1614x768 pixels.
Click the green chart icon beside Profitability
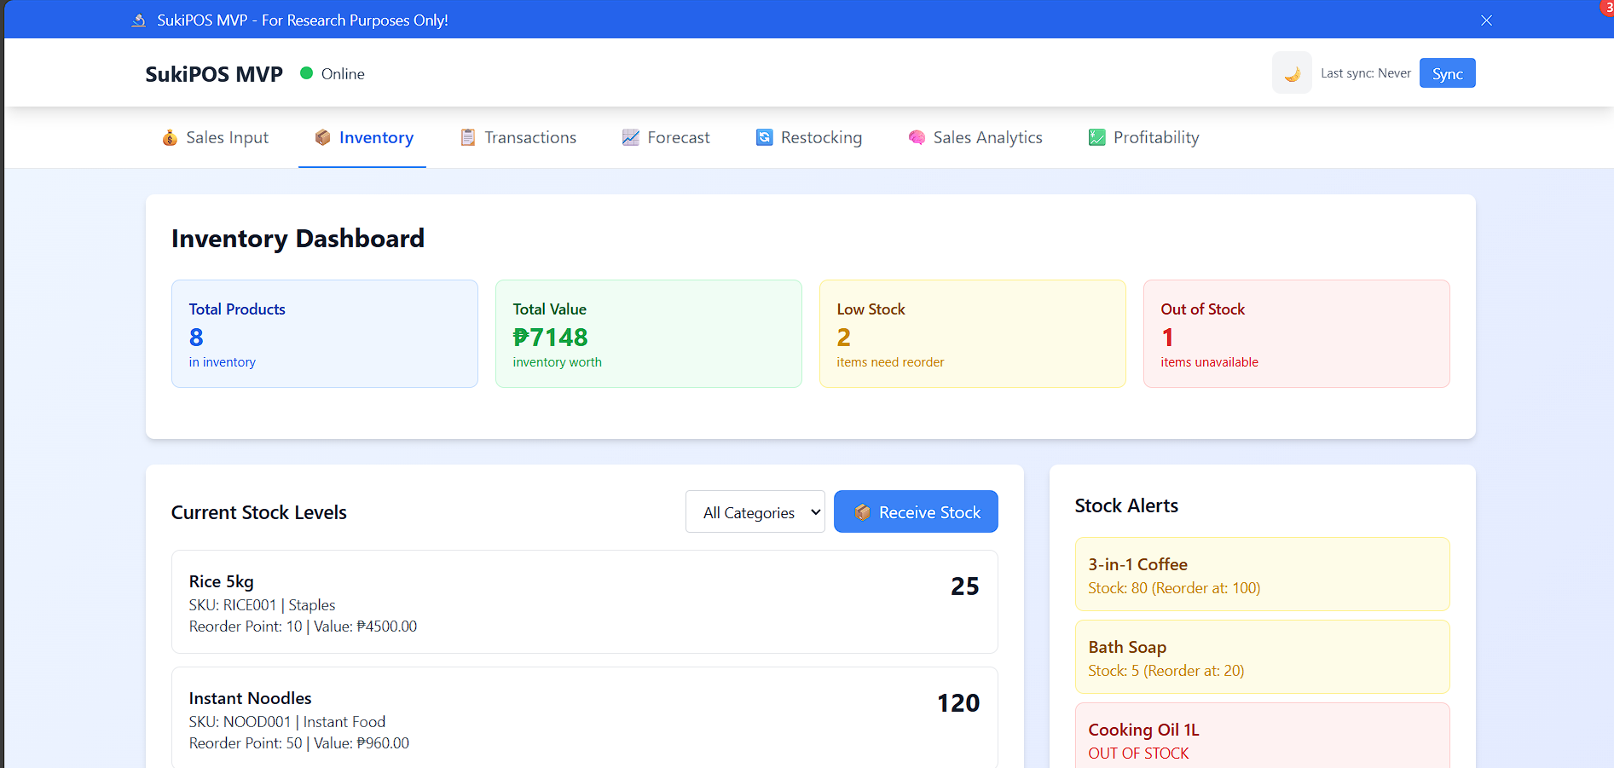coord(1096,138)
